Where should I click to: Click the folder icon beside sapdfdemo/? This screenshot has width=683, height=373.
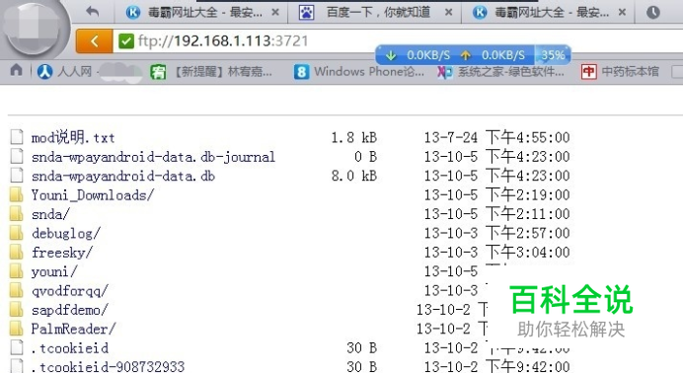[16, 310]
